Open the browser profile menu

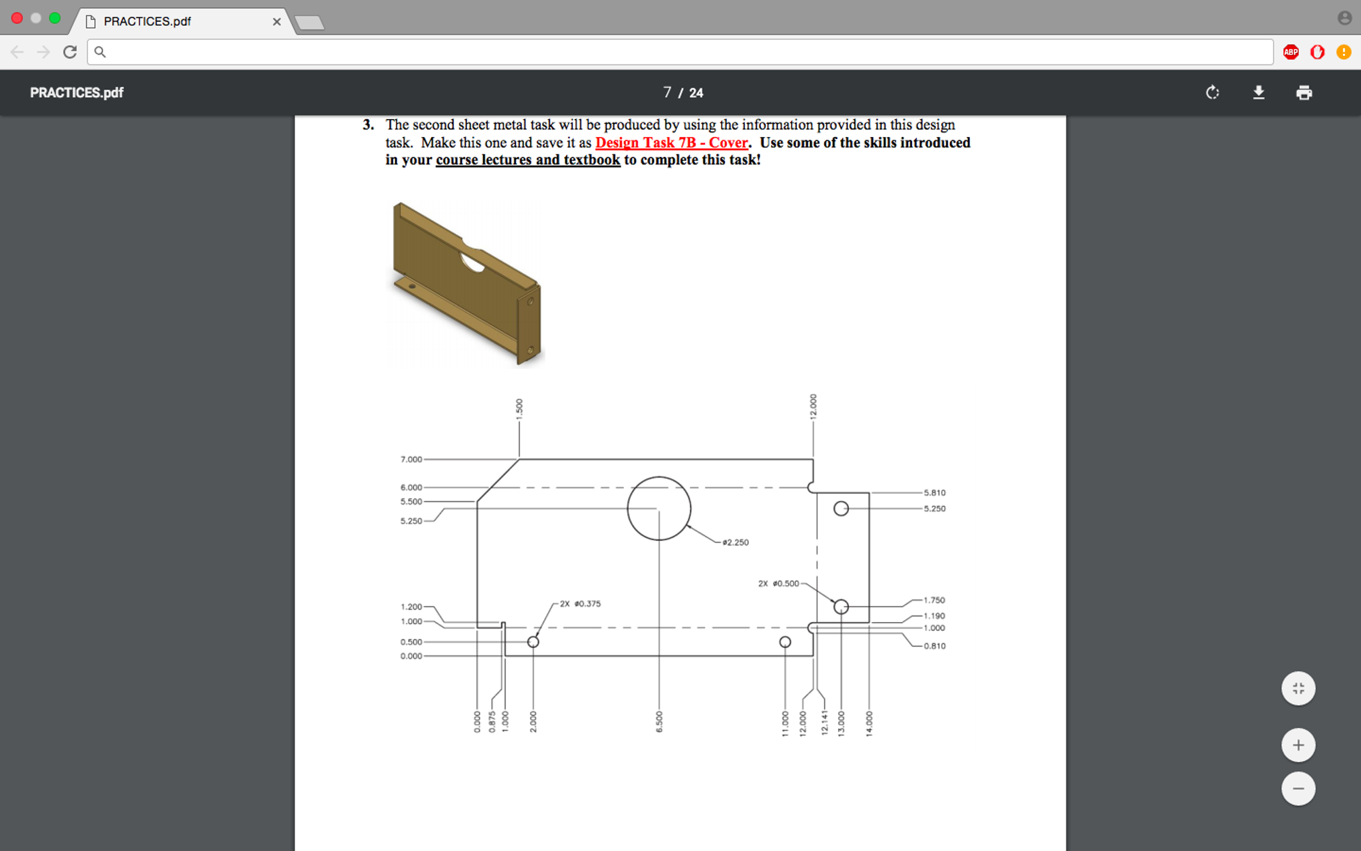1346,17
